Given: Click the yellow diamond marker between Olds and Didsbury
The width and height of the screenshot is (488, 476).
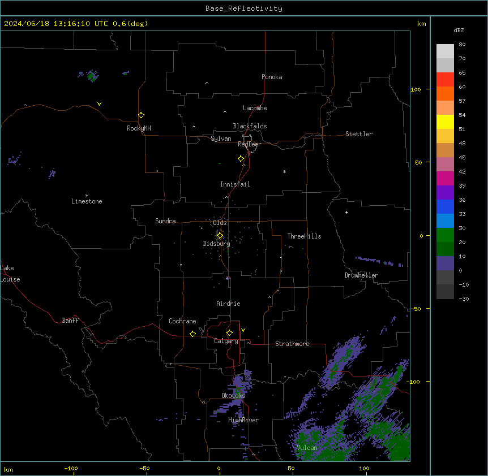Looking at the screenshot, I should coord(220,236).
